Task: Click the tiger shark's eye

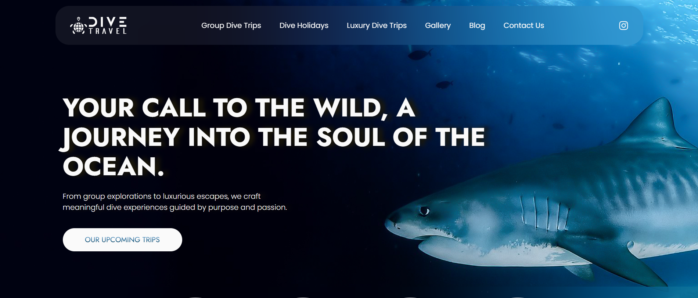Action: click(x=424, y=211)
